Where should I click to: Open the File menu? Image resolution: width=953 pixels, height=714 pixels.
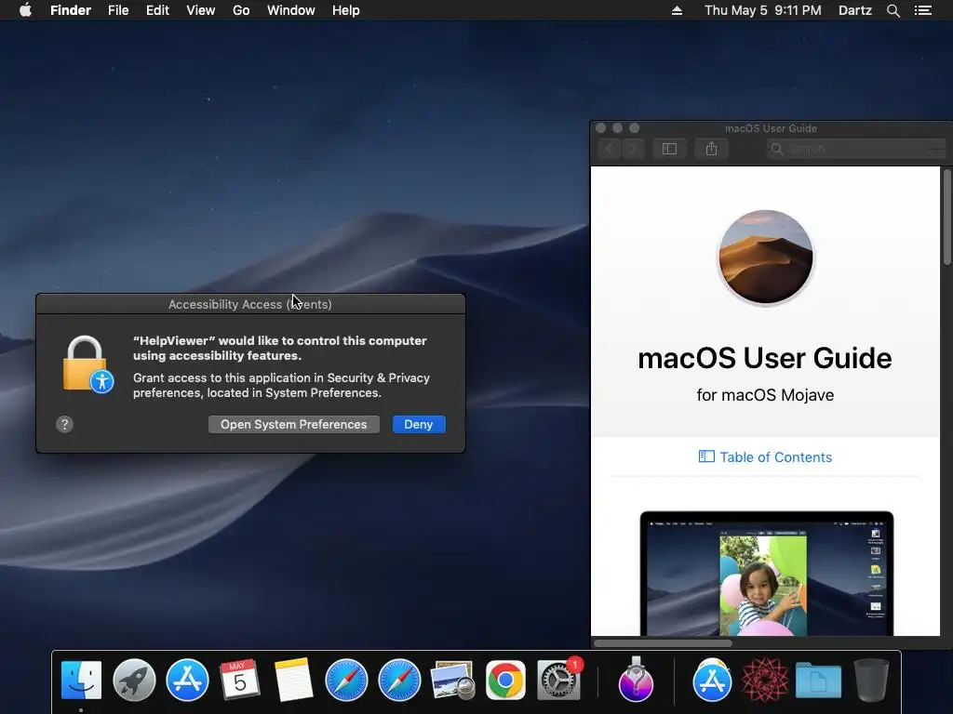(118, 10)
